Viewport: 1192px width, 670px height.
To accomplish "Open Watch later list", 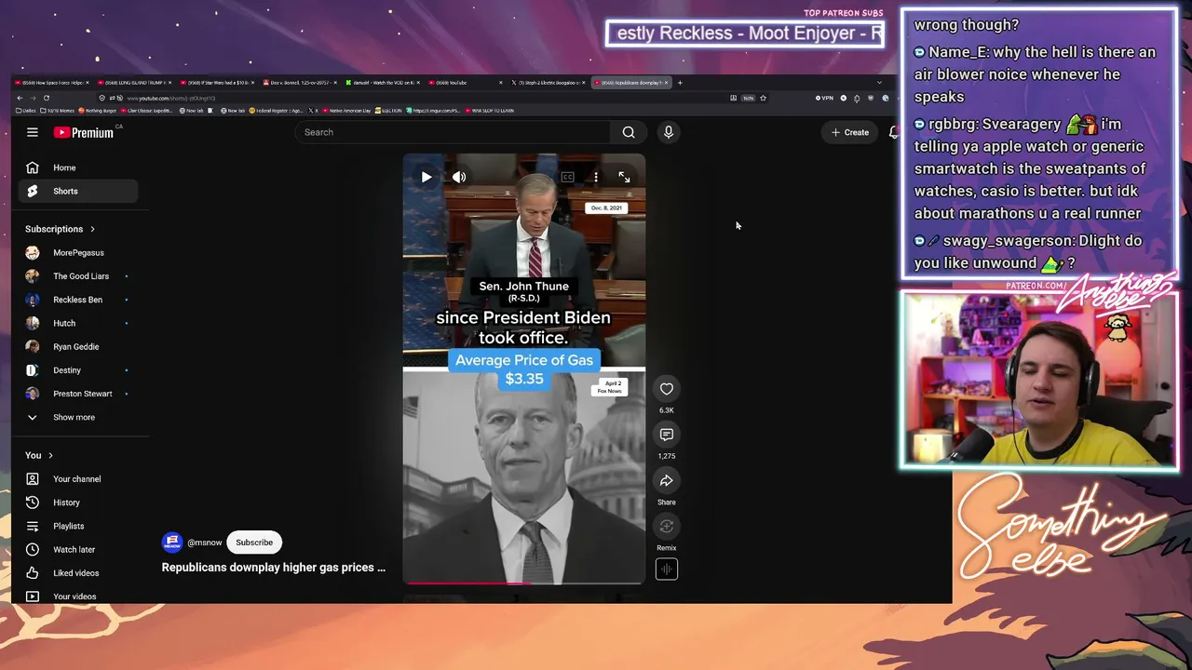I will (78, 550).
